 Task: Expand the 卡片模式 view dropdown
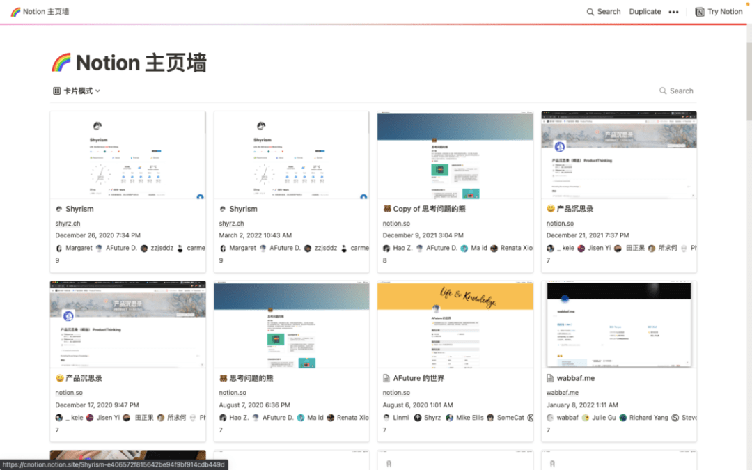78,91
